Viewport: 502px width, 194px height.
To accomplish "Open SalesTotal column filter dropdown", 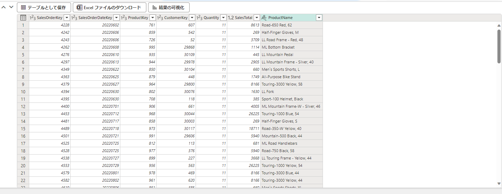I will [x=257, y=18].
